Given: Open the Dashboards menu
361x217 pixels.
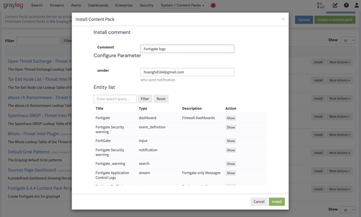Looking at the screenshot, I should point(98,5).
